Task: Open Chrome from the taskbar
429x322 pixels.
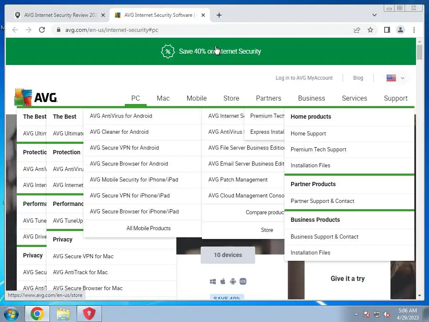Action: click(37, 314)
